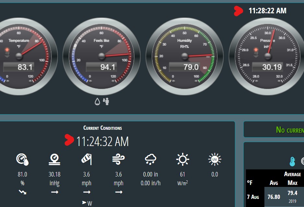Image resolution: width=304 pixels, height=207 pixels.
Task: Select the barometer icon above 30.18 inHg
Action: [x=54, y=159]
